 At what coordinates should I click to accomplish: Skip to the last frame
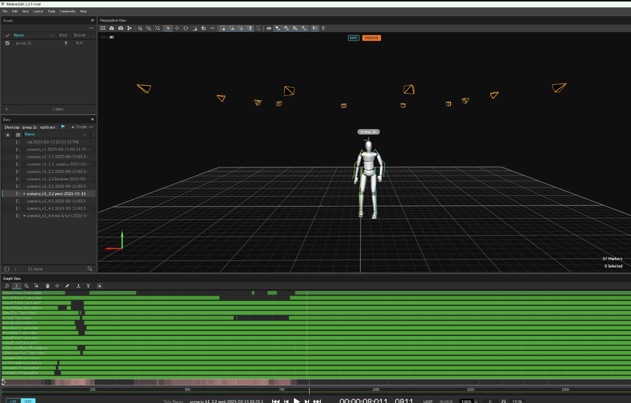click(317, 401)
